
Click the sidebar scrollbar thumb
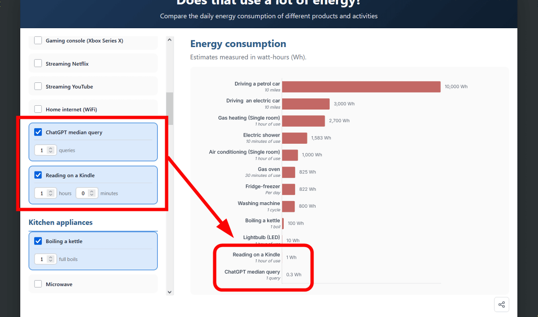click(x=169, y=108)
